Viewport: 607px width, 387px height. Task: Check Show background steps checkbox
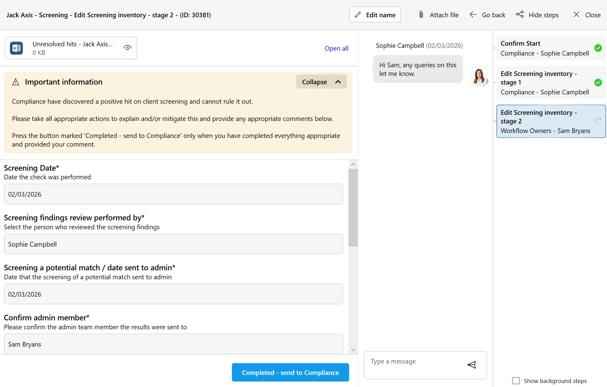[x=516, y=381]
